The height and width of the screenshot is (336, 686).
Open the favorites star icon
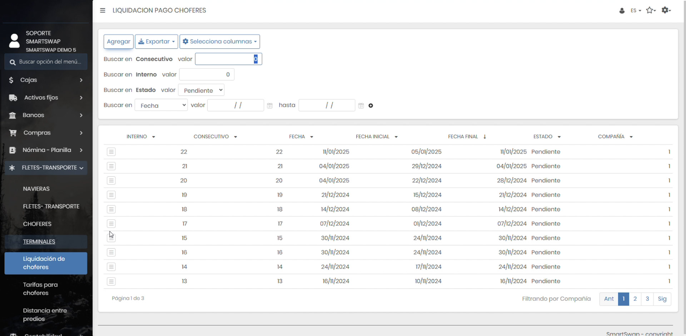pyautogui.click(x=650, y=10)
